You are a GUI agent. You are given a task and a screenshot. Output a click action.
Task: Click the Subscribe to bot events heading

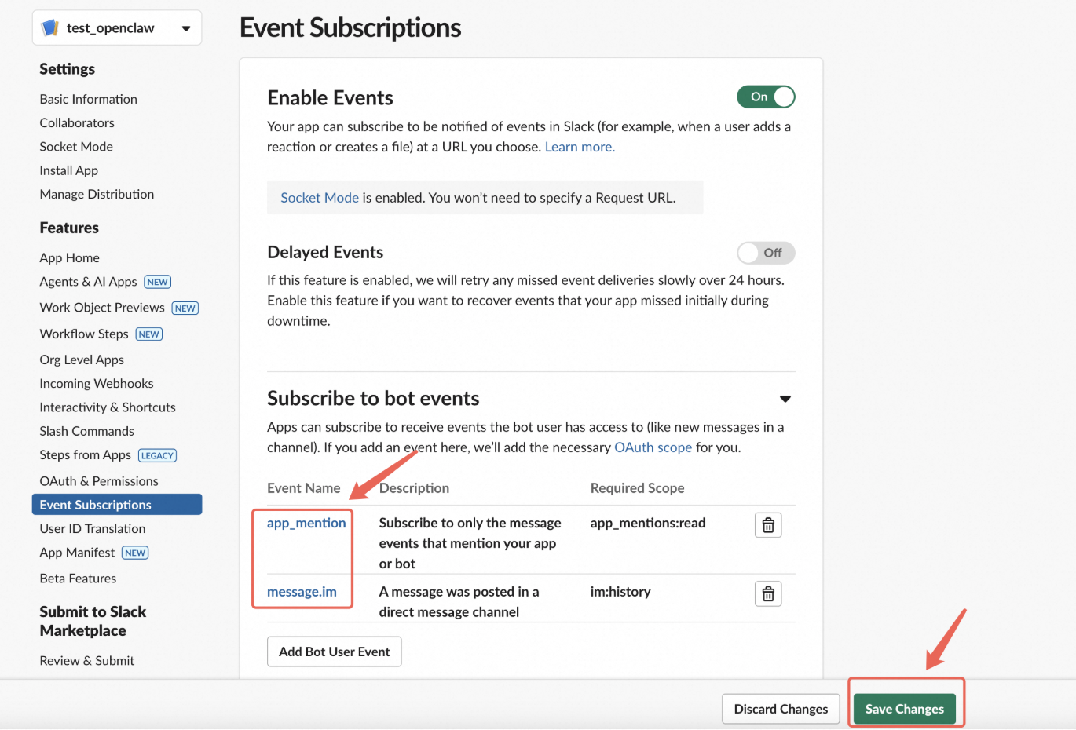tap(373, 398)
